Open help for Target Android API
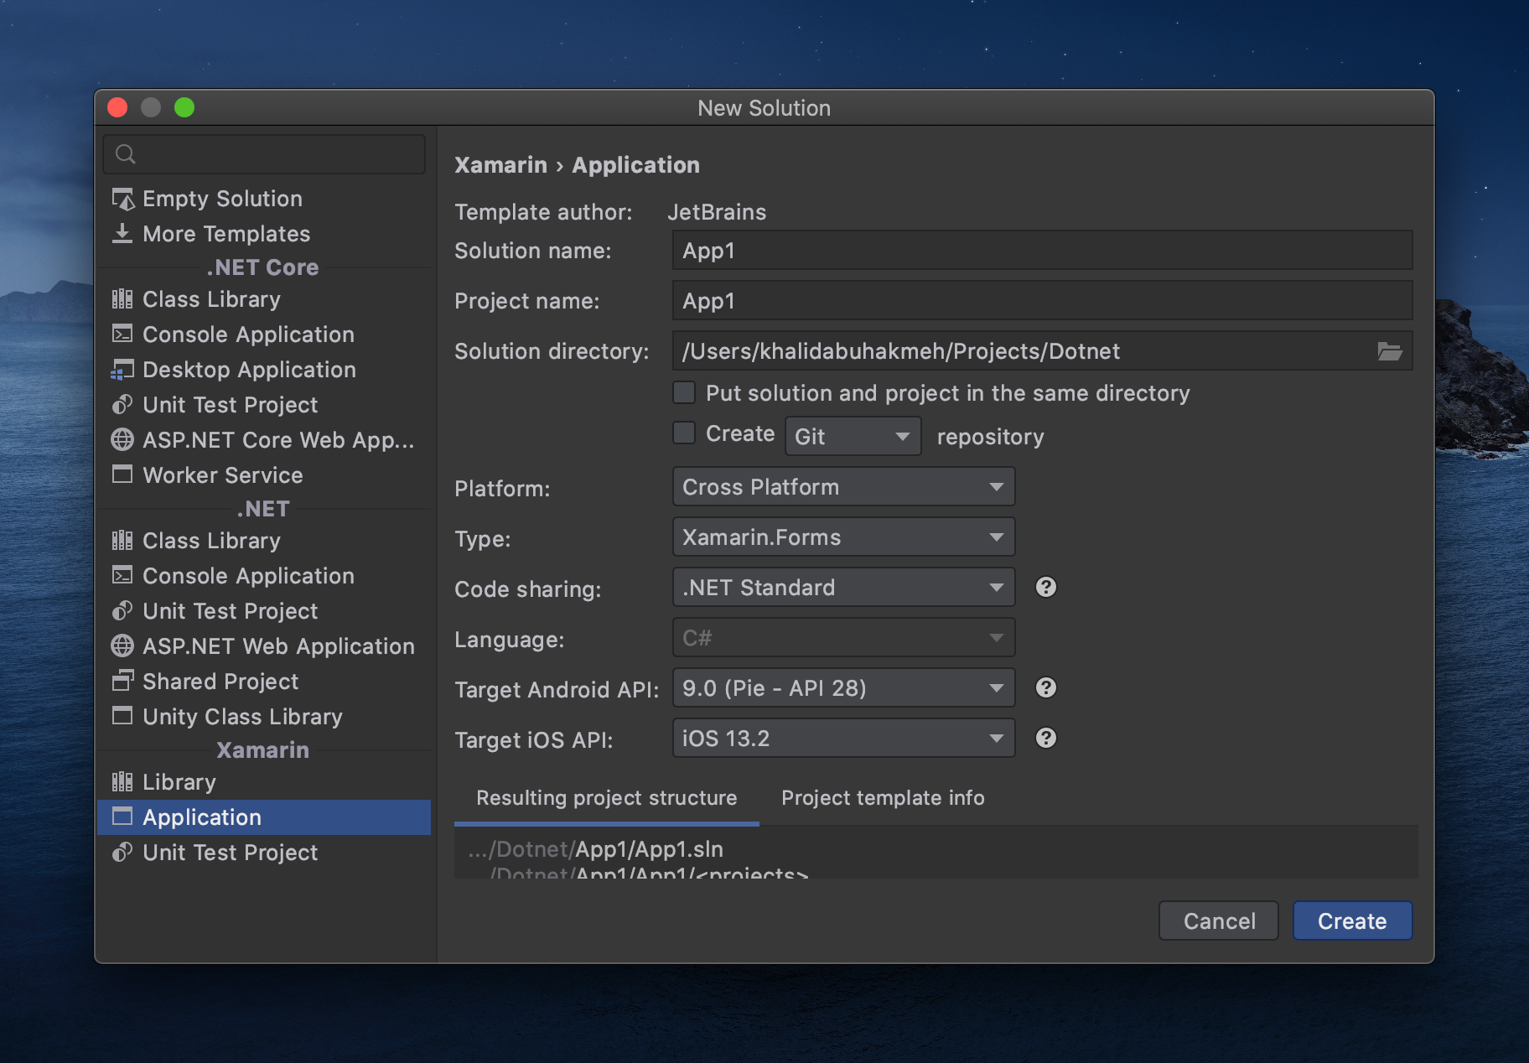The width and height of the screenshot is (1529, 1063). coord(1046,687)
